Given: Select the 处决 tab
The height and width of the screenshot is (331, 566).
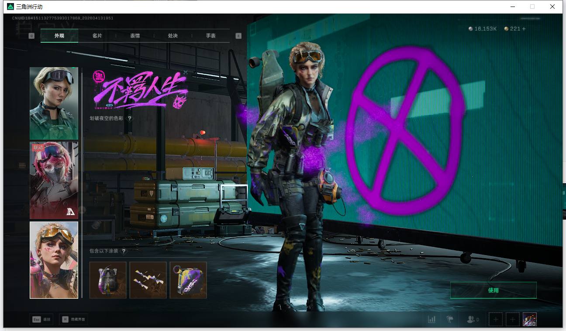Looking at the screenshot, I should 173,36.
